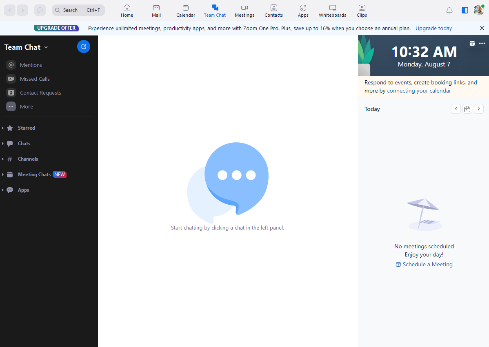Go back with the left arrow button

click(x=10, y=10)
